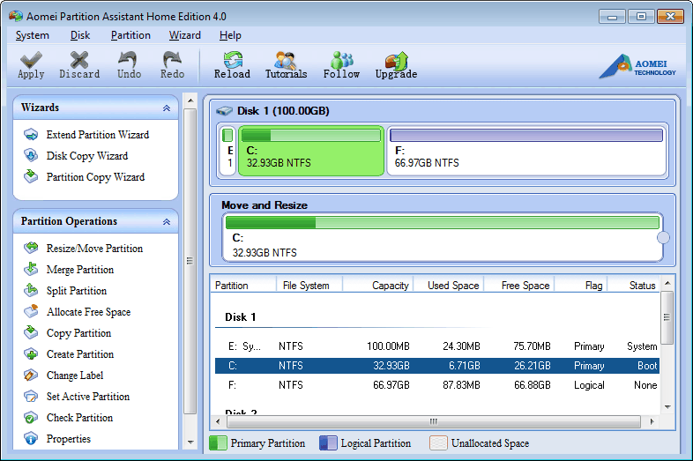Click the Undo arrow icon
The image size is (693, 461).
(x=128, y=59)
